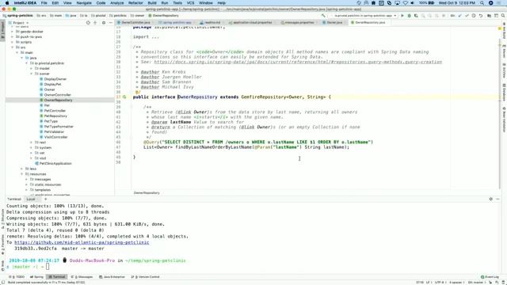Screen dimensions: 507x285
Task: Open the Version Control tool window
Action: pos(146,277)
